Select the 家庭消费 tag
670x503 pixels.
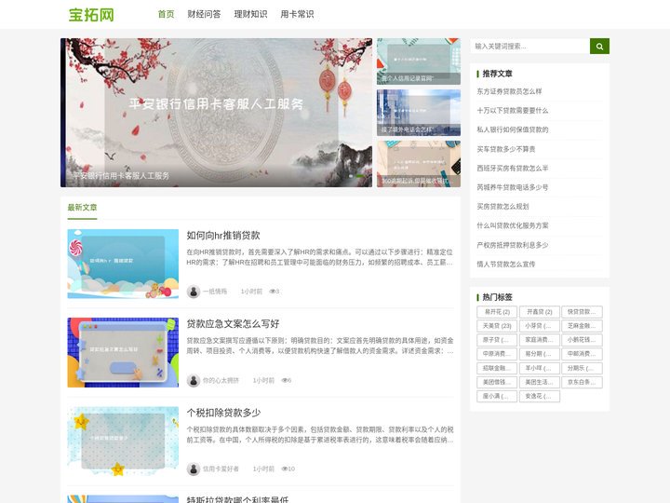tap(539, 340)
